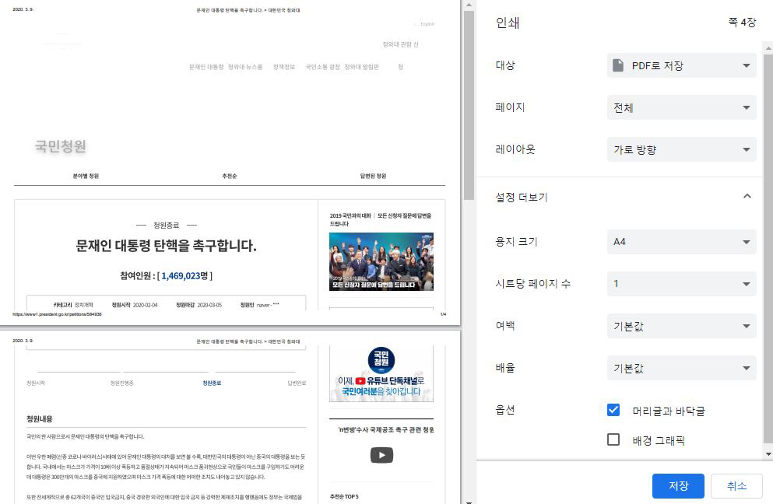Click the petition URL footer text
Screen dimensions: 773x504
(57, 313)
